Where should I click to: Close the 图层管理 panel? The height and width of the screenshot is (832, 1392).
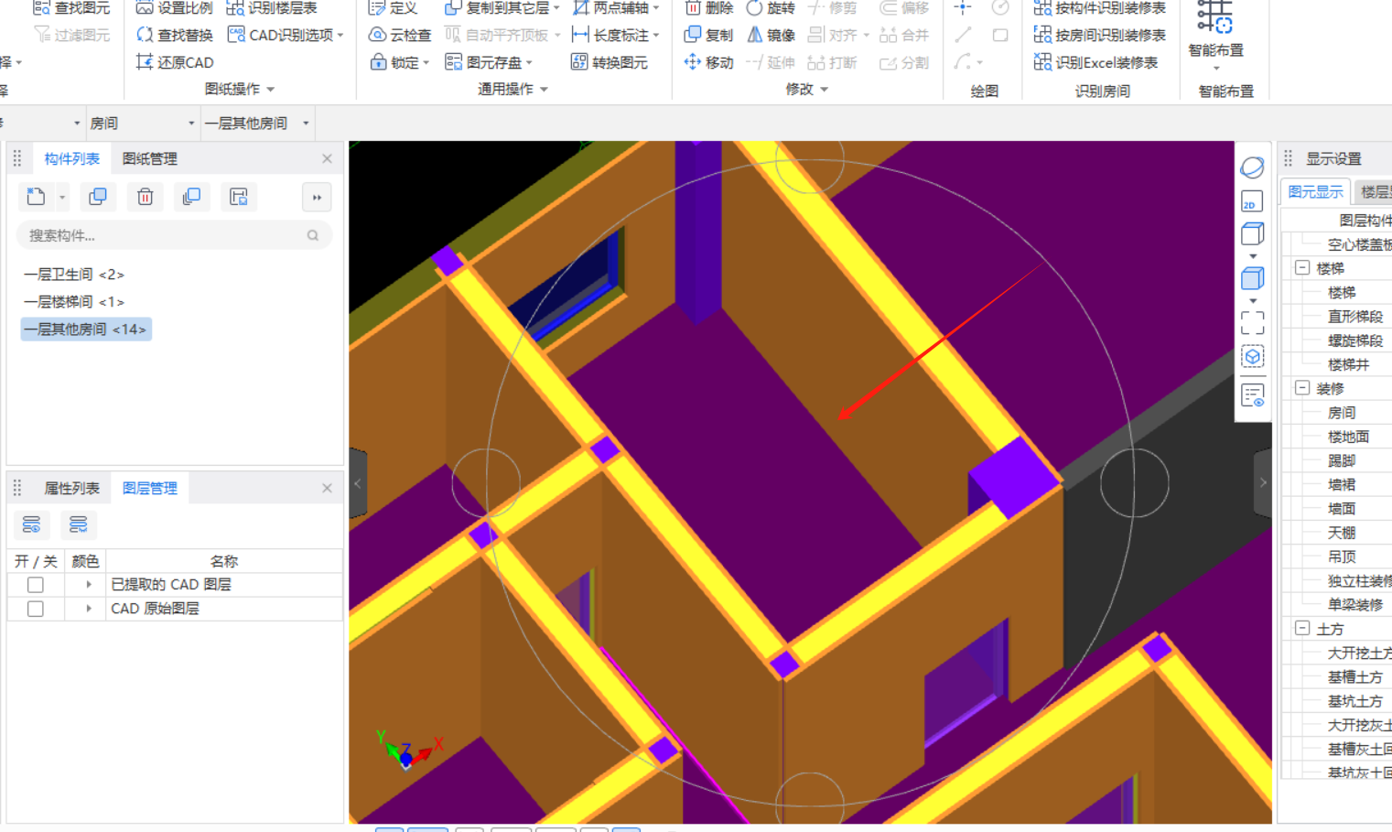click(x=327, y=488)
